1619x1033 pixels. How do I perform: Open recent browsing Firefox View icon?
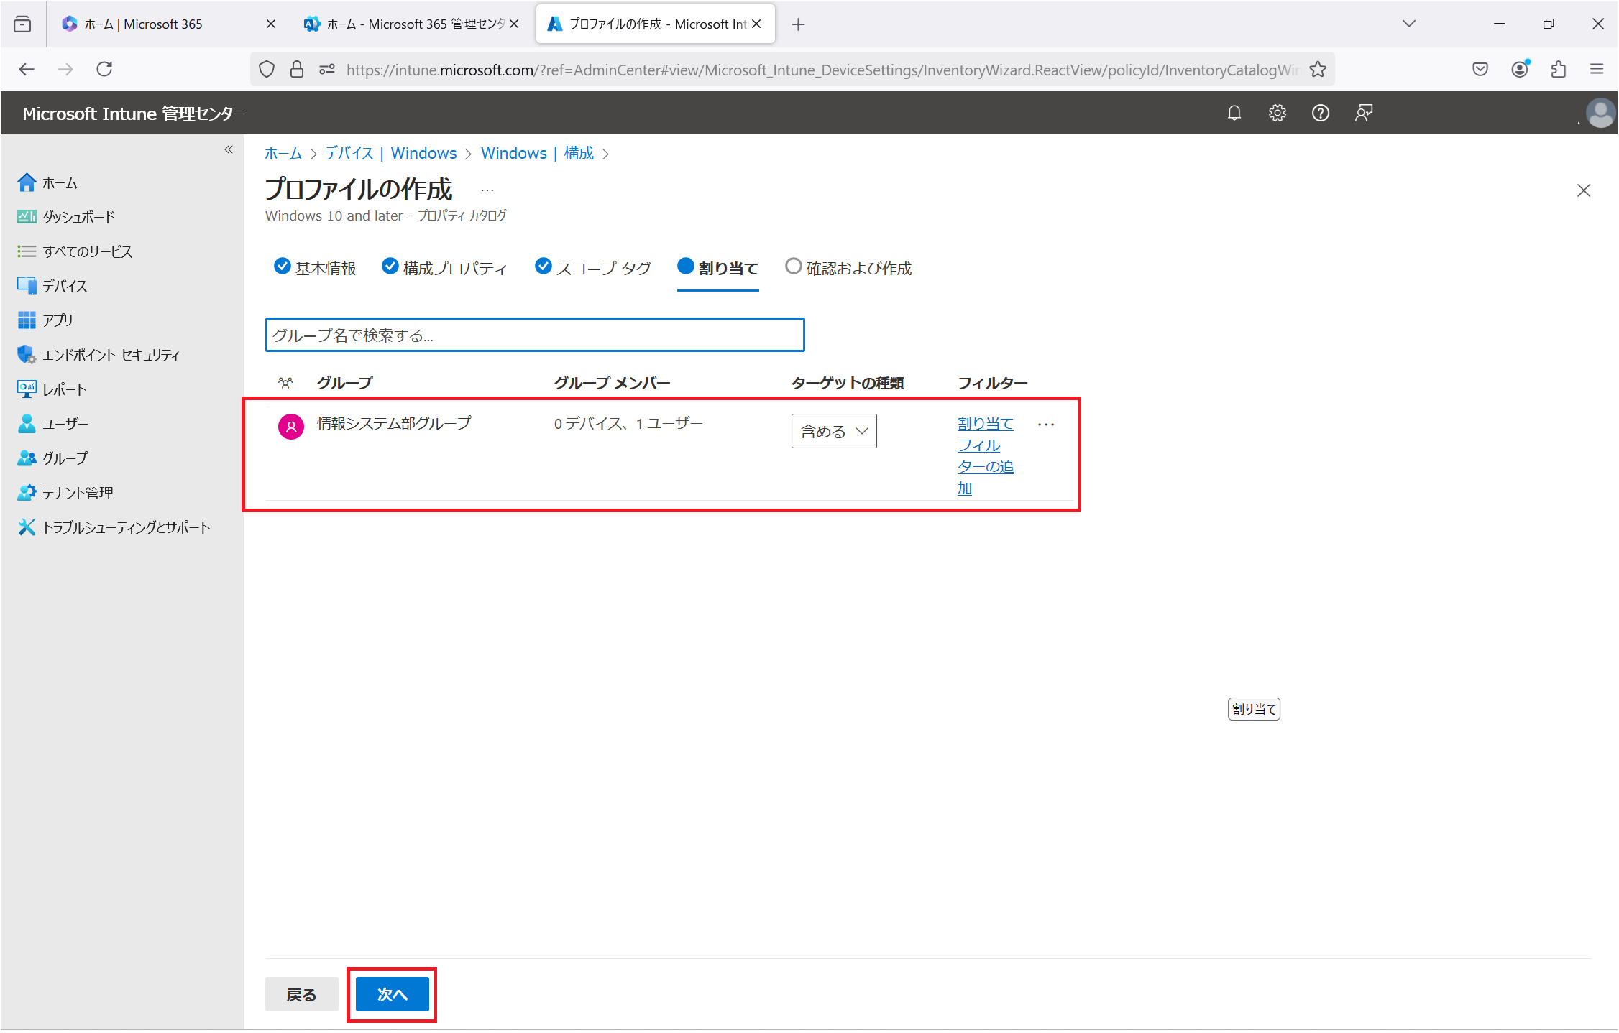[x=22, y=24]
